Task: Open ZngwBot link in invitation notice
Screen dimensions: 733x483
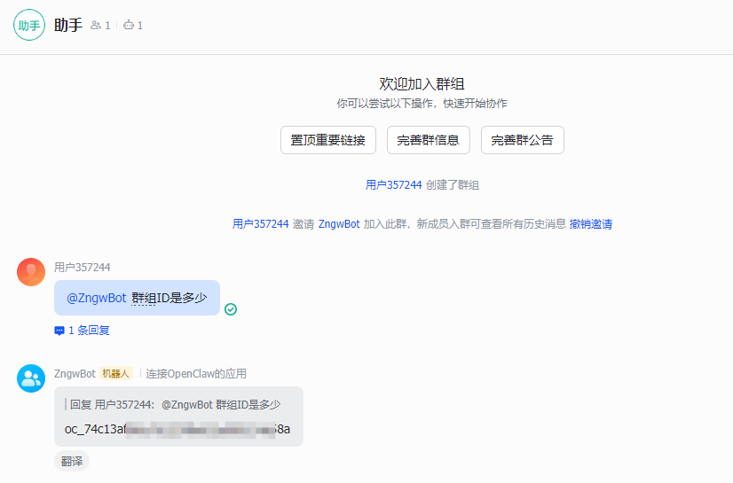Action: point(339,224)
